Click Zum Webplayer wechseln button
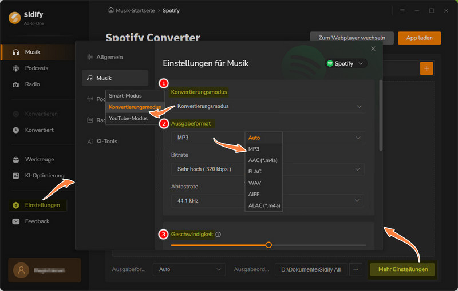This screenshot has height=291, width=458. coord(352,38)
